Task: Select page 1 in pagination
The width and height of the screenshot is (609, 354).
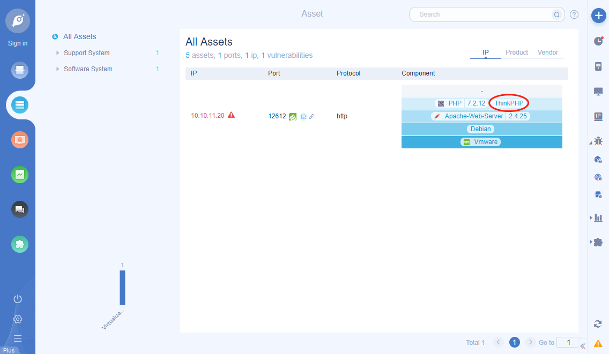Action: pyautogui.click(x=514, y=342)
